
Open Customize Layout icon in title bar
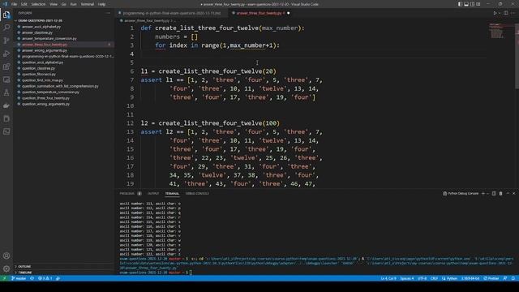(x=478, y=4)
